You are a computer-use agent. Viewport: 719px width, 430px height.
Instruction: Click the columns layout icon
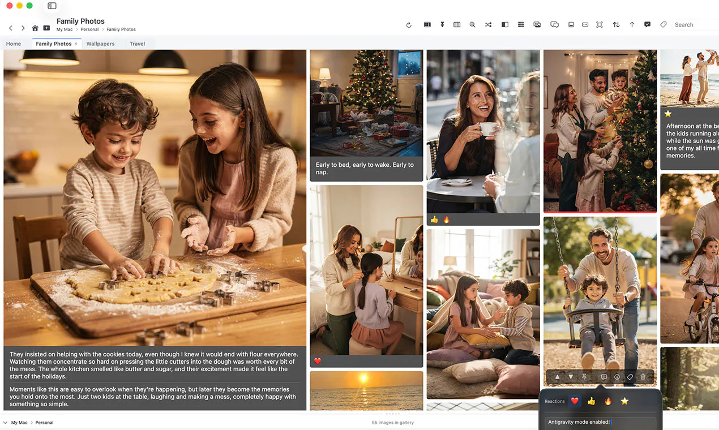click(x=457, y=25)
